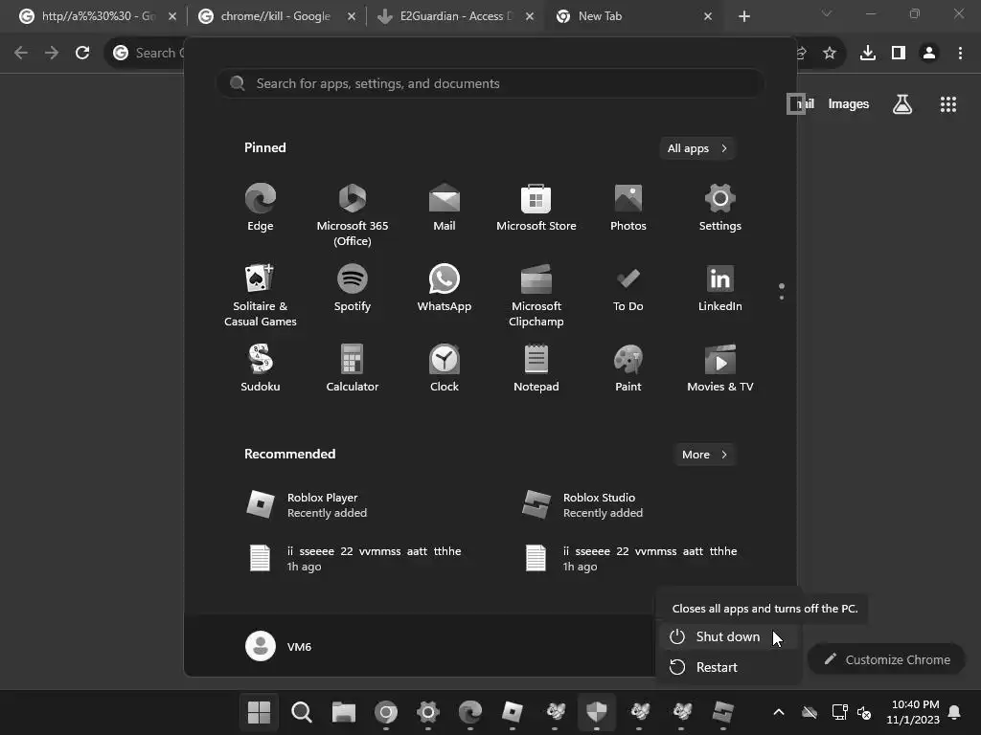This screenshot has width=981, height=735.
Task: Launch Microsoft 365 (Office)
Action: [353, 215]
